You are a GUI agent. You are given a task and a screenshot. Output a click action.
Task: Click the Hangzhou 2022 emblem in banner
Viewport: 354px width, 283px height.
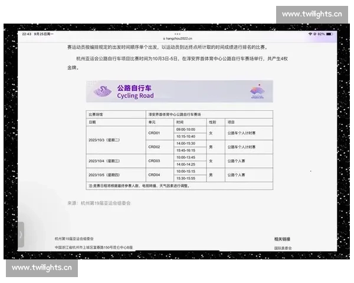pyautogui.click(x=257, y=91)
